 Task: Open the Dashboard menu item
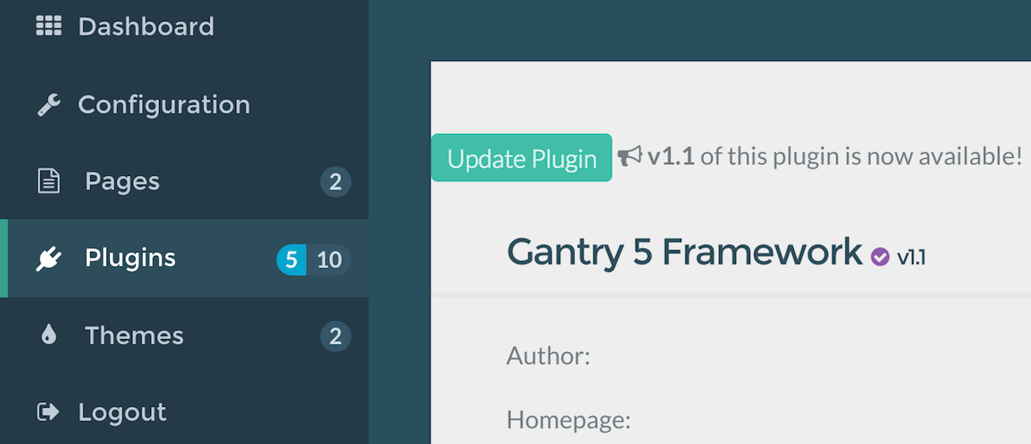[x=146, y=27]
